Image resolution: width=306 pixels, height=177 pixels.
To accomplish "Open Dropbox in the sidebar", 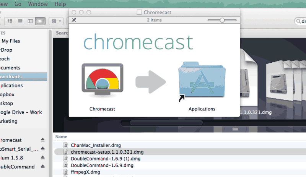I will (7, 94).
